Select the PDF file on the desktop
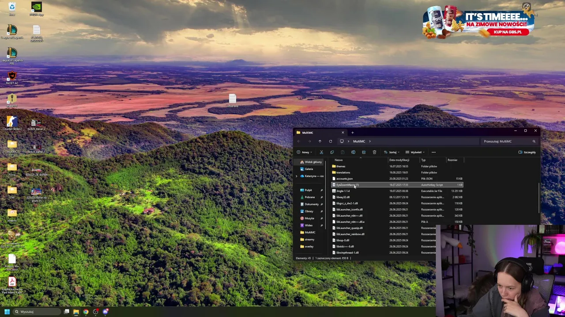 pos(12,284)
